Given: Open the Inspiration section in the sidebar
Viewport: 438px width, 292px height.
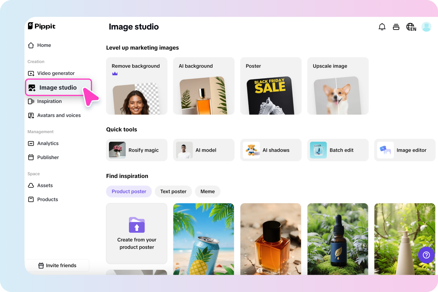Looking at the screenshot, I should (49, 101).
